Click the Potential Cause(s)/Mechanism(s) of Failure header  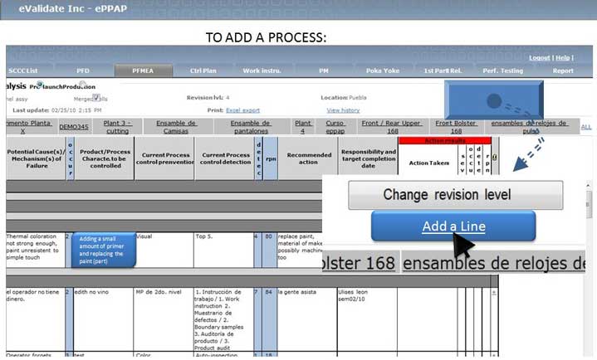tap(37, 158)
